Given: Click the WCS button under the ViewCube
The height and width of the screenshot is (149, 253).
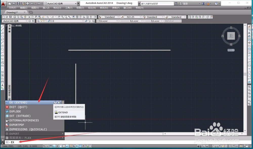Looking at the screenshot, I should coord(231,50).
